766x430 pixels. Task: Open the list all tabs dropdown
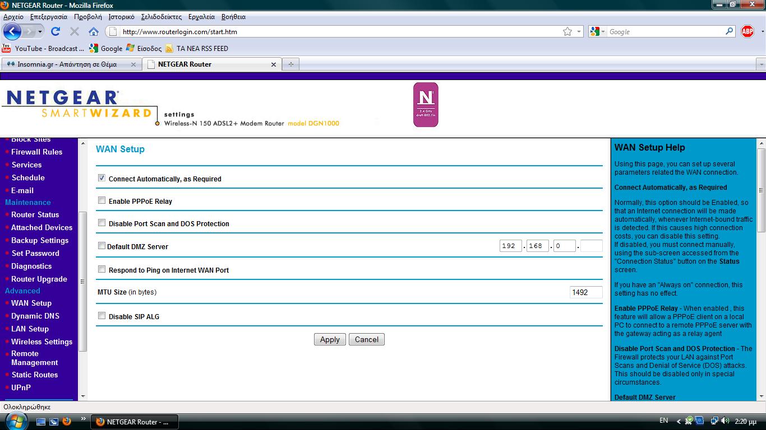click(x=761, y=64)
